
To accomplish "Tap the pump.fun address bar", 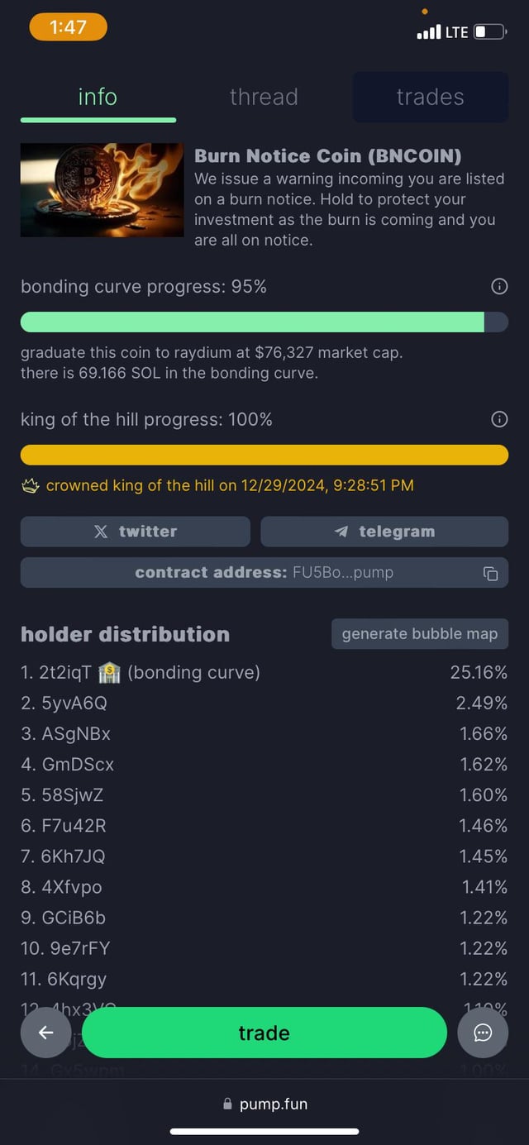I will 264,1104.
